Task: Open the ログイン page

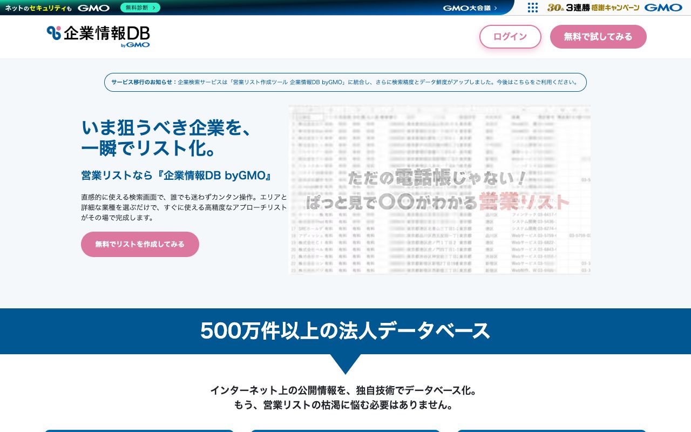Action: (x=510, y=37)
